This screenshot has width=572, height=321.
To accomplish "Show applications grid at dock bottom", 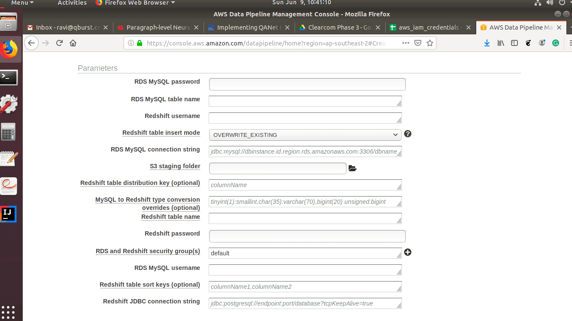I will tap(8, 312).
